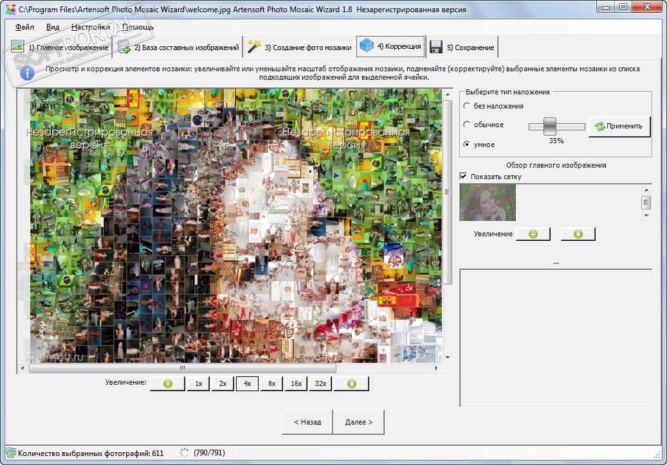Set mosaic zoom to 8x
667x465 pixels.
pos(272,383)
